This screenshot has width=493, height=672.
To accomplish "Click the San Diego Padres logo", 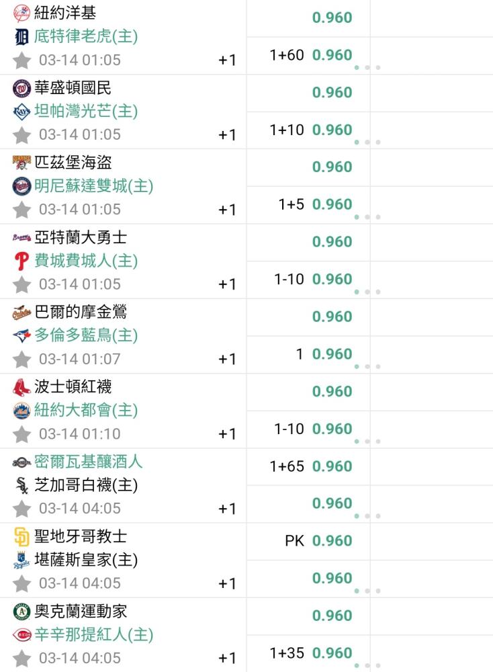I will tap(21, 536).
